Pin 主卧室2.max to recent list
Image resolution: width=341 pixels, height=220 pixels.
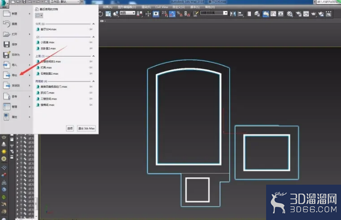coord(91,48)
